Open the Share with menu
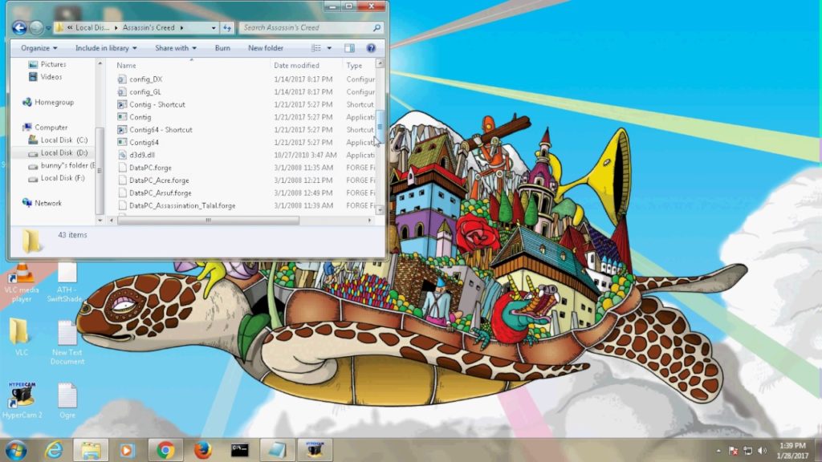Viewport: 822px width, 462px height. click(176, 48)
